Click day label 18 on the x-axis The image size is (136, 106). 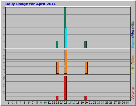(x=78, y=103)
